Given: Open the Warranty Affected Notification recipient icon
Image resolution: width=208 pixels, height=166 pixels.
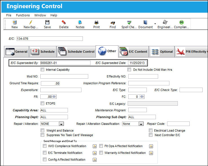Looking at the screenshot, I should click(x=151, y=153).
